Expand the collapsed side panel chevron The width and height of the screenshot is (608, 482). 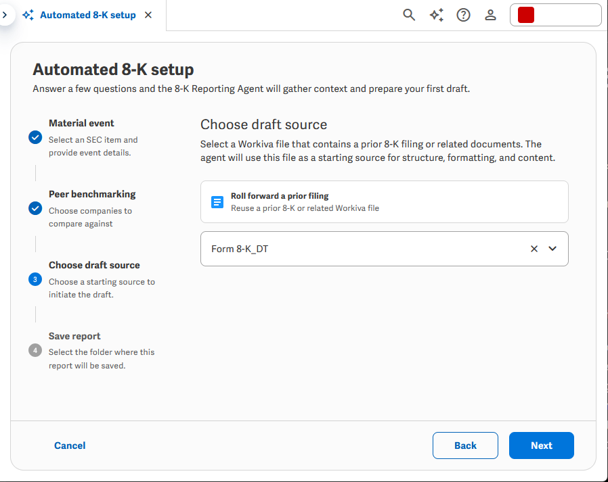coord(5,15)
